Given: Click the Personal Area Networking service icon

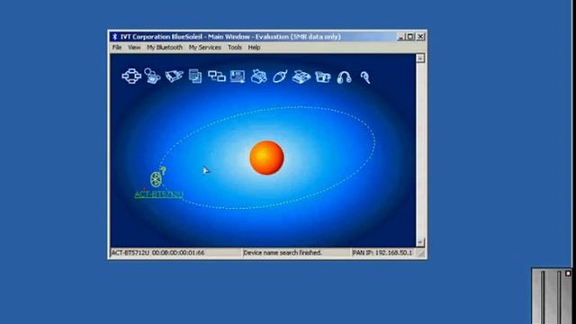Looking at the screenshot, I should click(x=131, y=76).
